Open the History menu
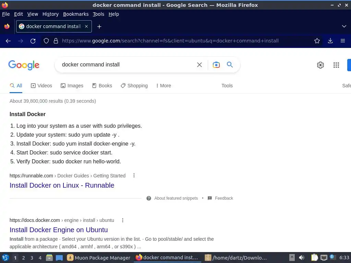Screen dimensions: 351x263 (51, 14)
